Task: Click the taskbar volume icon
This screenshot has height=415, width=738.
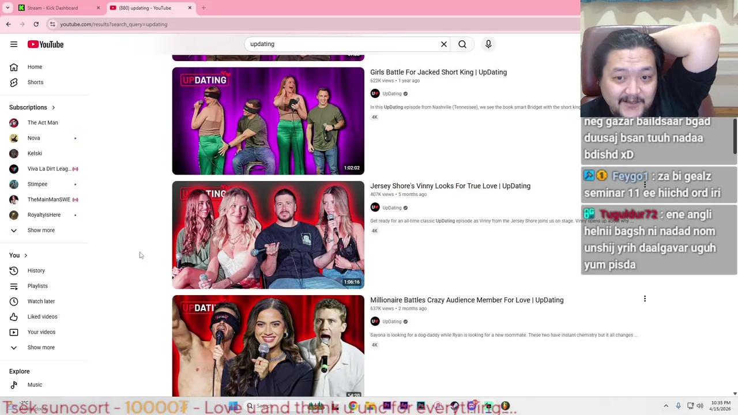Action: 700,406
